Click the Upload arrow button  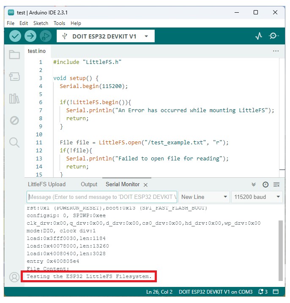pyautogui.click(x=30, y=36)
